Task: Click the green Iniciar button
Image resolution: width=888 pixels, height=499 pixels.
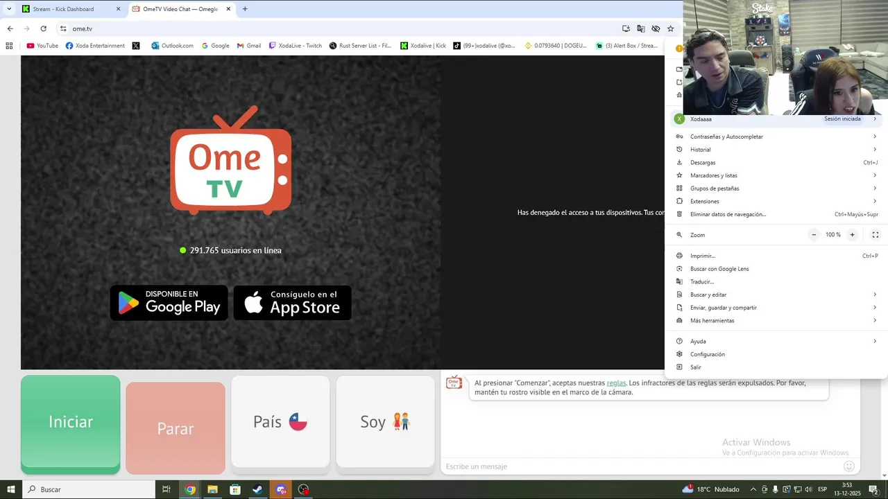Action: [70, 424]
